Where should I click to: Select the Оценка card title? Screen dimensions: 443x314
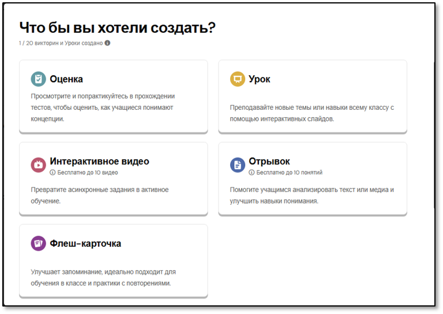(66, 79)
